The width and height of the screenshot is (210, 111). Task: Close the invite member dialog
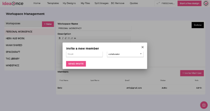[x=142, y=47]
